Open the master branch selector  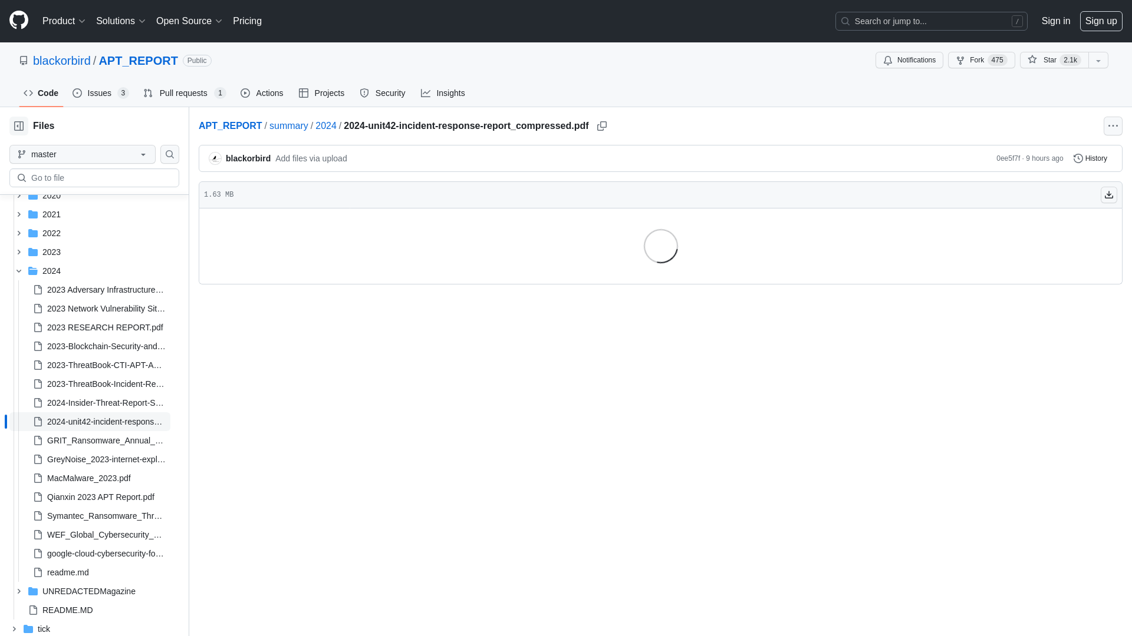83,154
